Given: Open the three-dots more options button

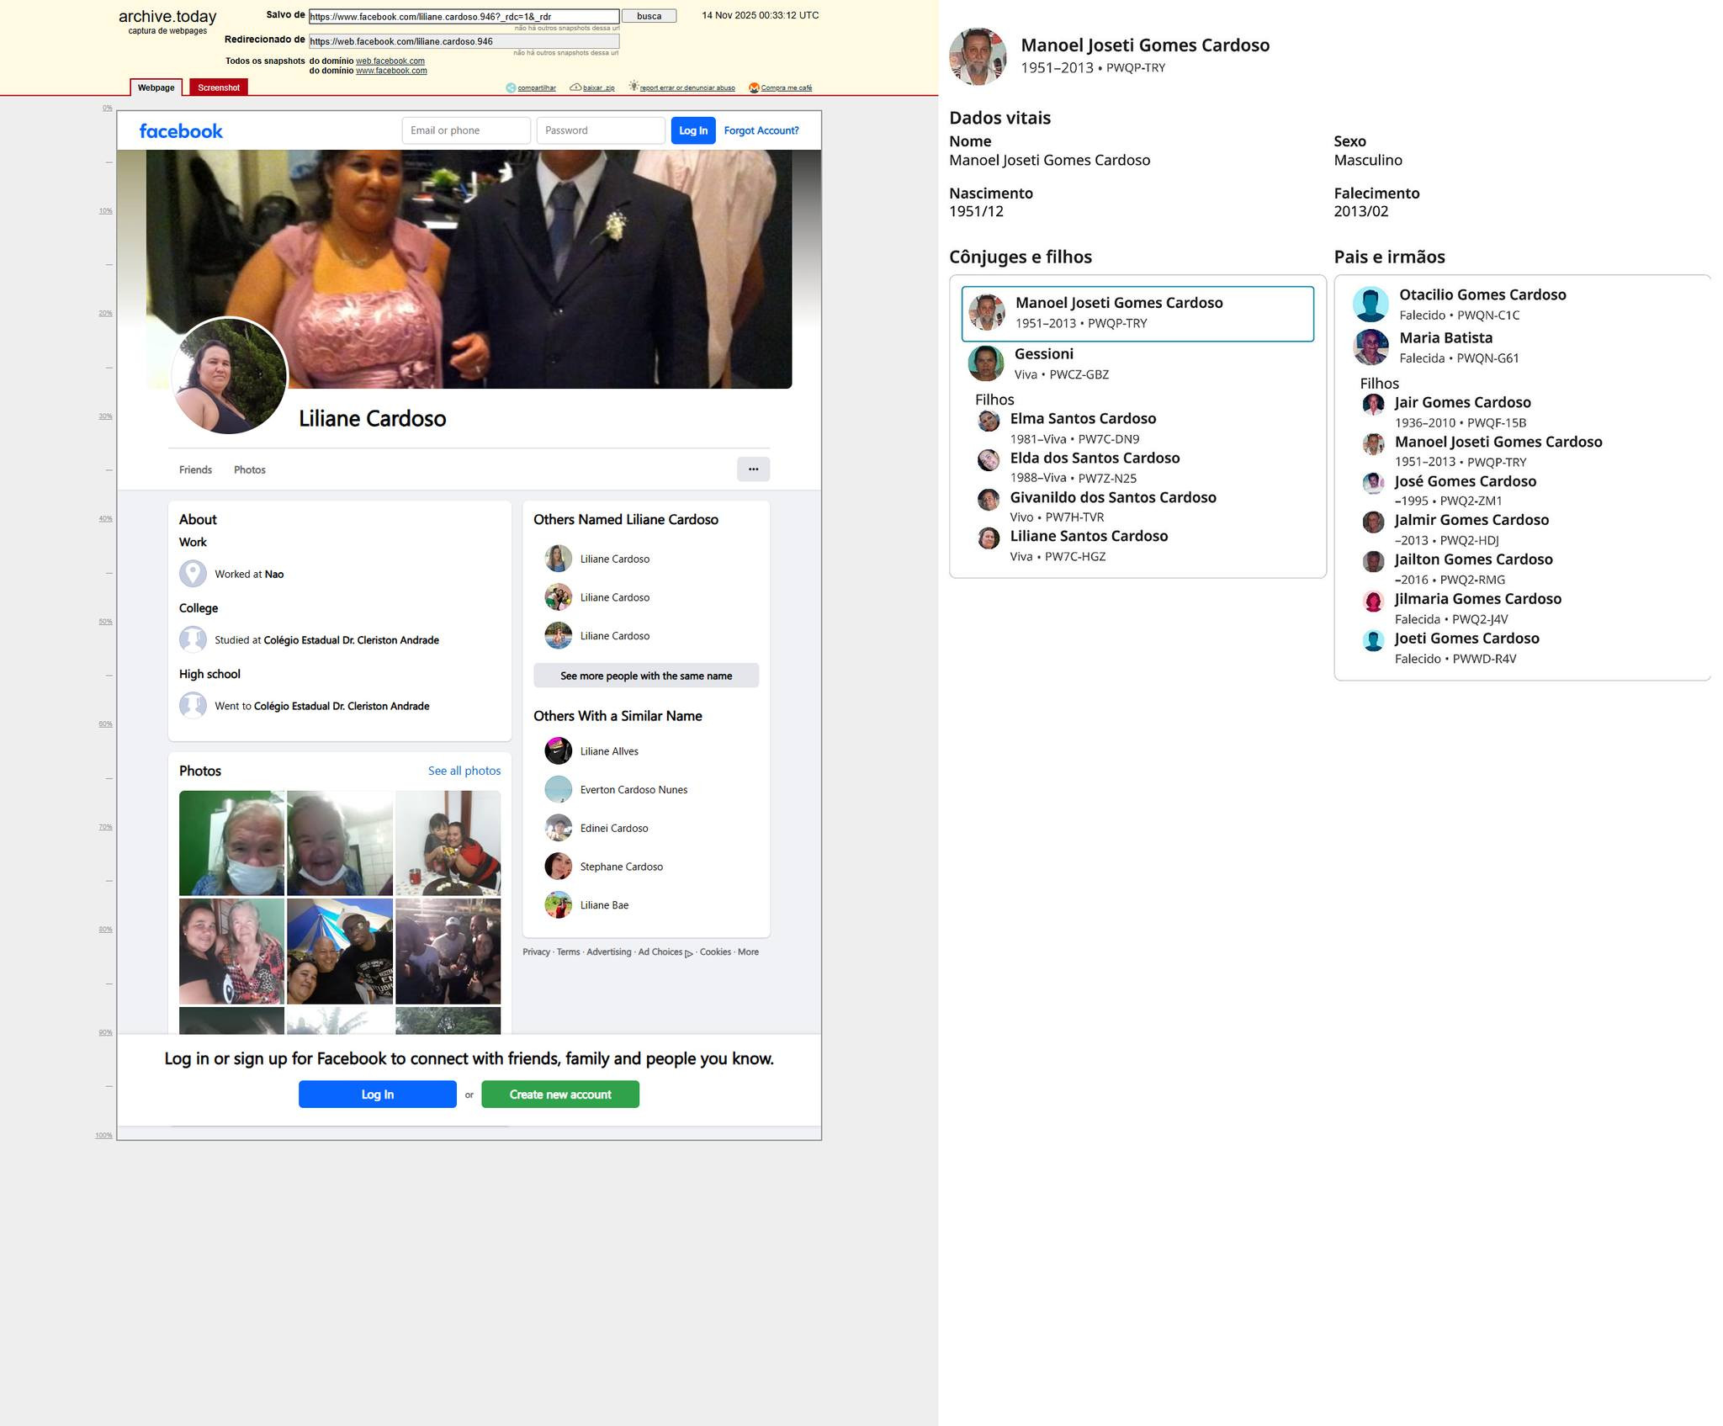Looking at the screenshot, I should coord(753,469).
